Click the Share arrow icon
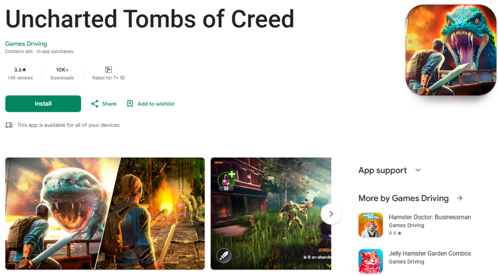The image size is (498, 276). [95, 103]
